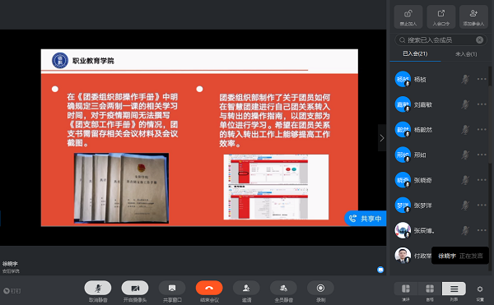
Task: Toggle 开启摄像头 camera button
Action: click(x=135, y=288)
